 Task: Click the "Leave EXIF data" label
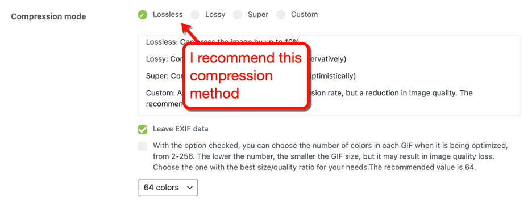click(x=181, y=129)
